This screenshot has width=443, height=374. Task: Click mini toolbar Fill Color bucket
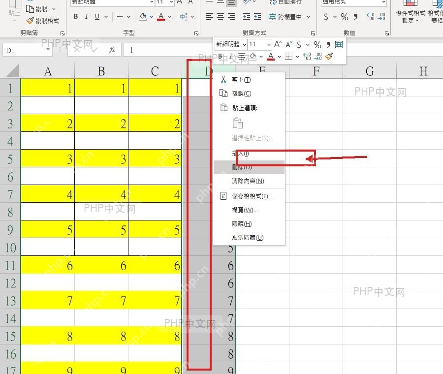(253, 56)
